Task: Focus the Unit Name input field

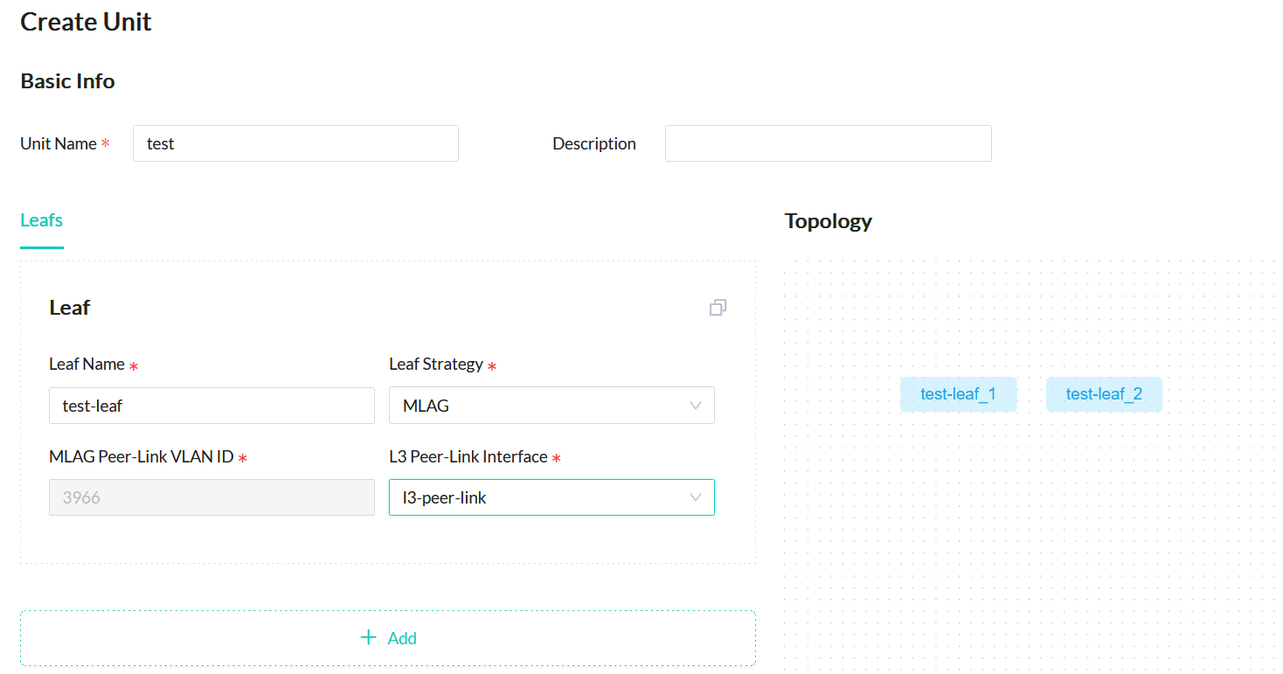Action: point(295,143)
